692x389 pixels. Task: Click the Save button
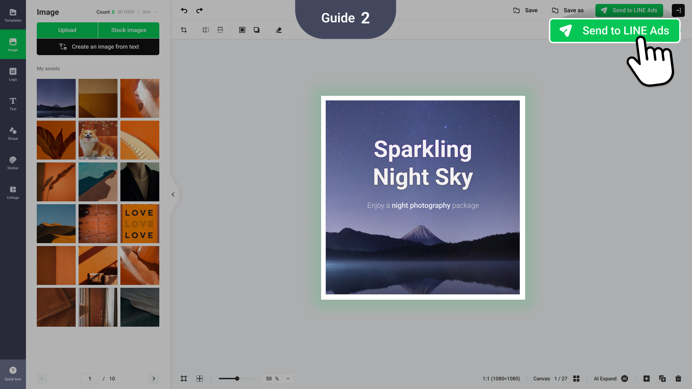point(525,10)
